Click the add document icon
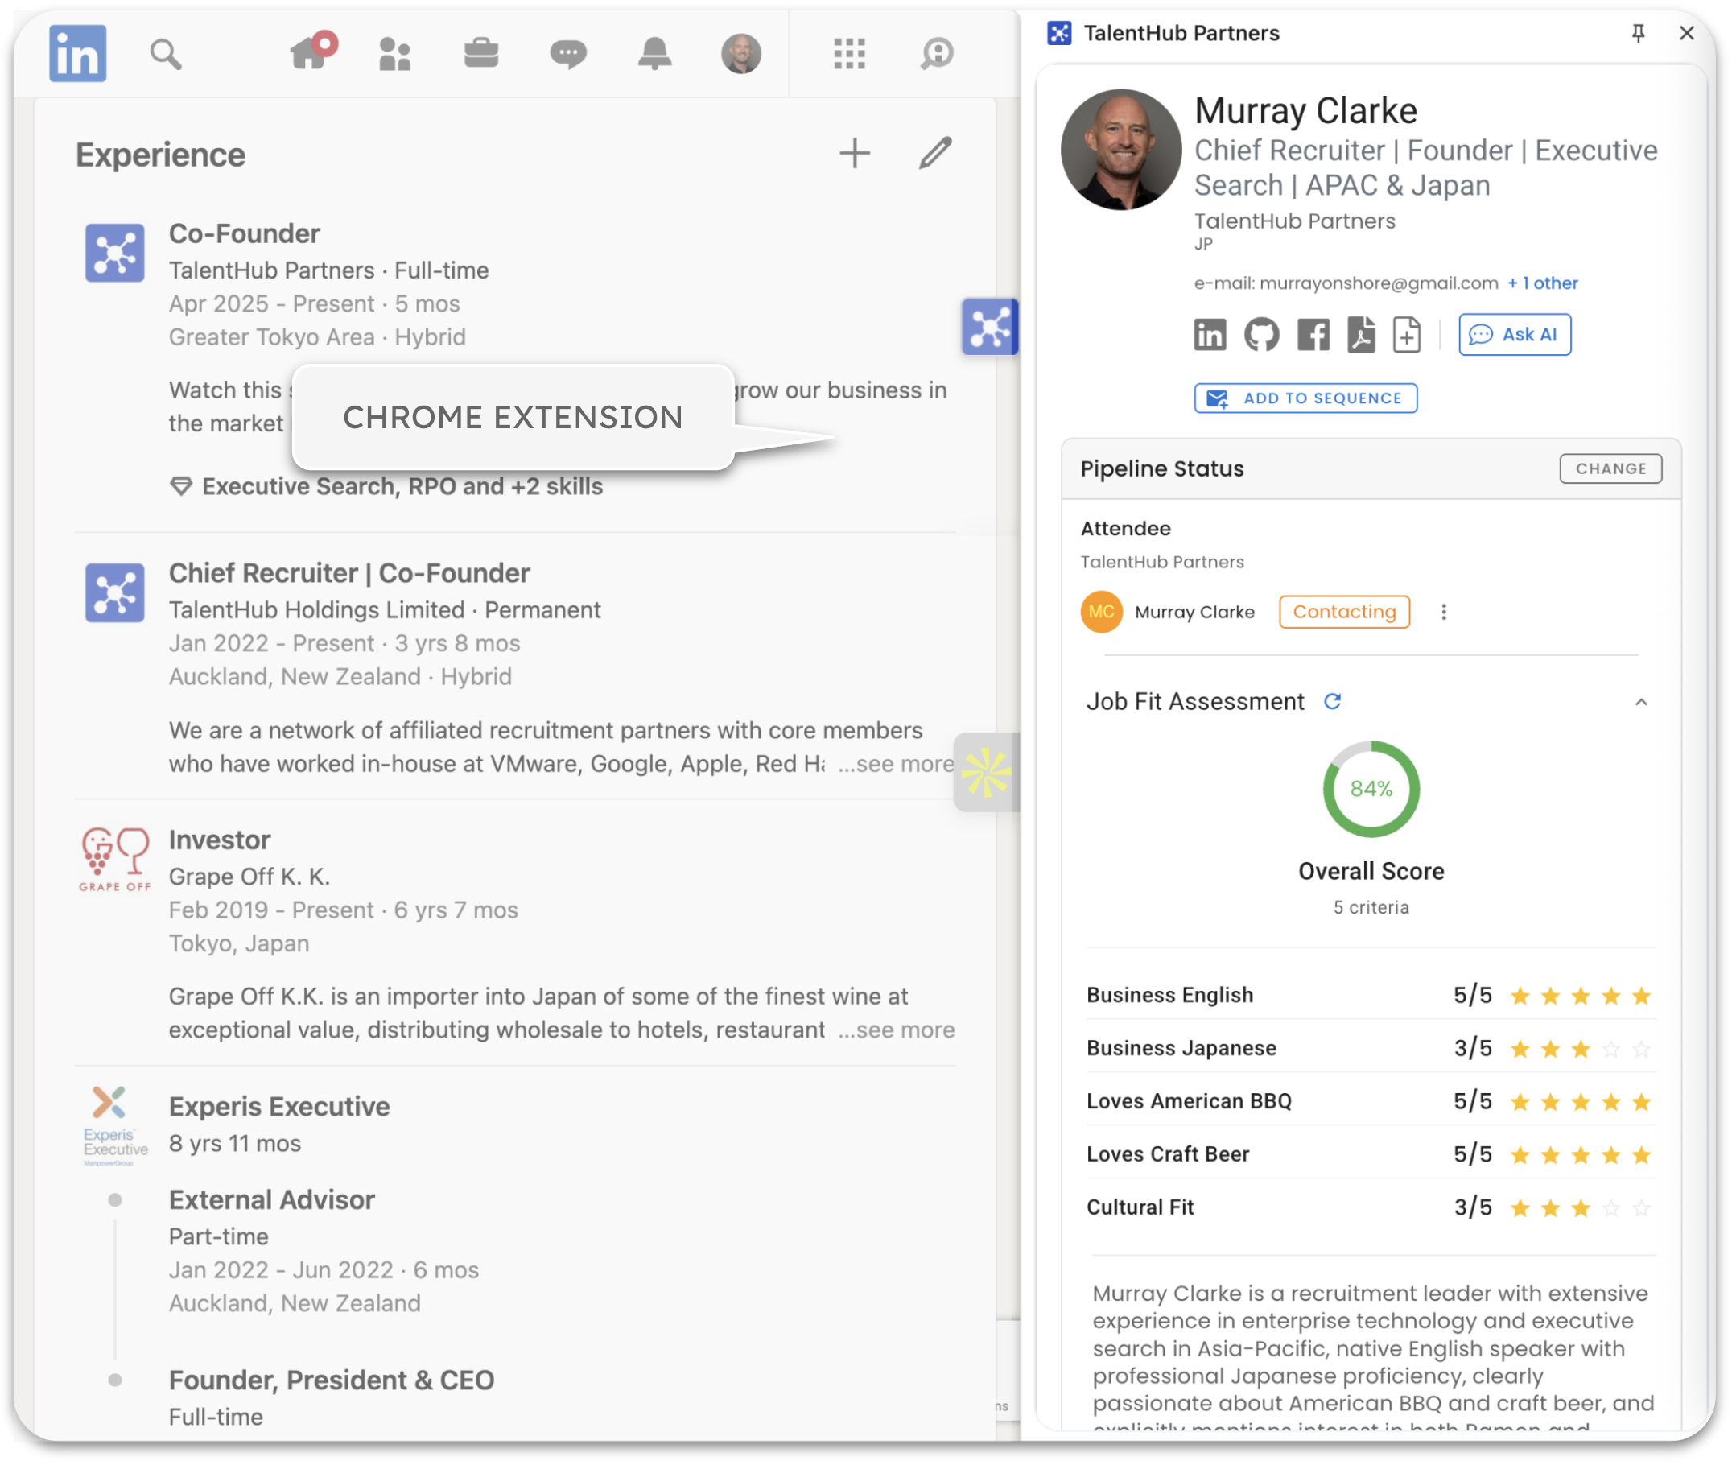This screenshot has width=1732, height=1465. pos(1407,335)
